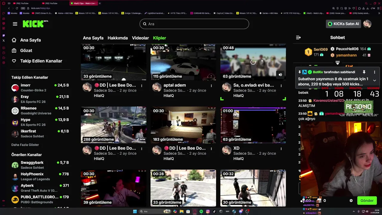Open options for aptal adem clip
Viewport: 382px width, 215px height.
click(211, 86)
